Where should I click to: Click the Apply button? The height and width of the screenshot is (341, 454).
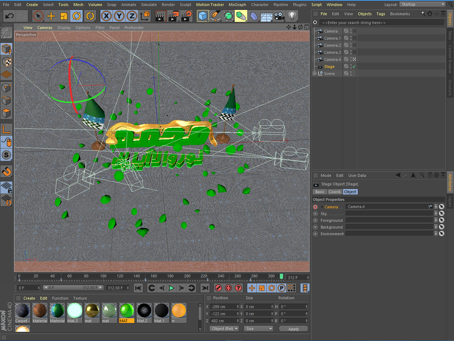(x=293, y=329)
